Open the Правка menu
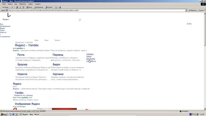This screenshot has height=116, width=206. coord(10,4)
